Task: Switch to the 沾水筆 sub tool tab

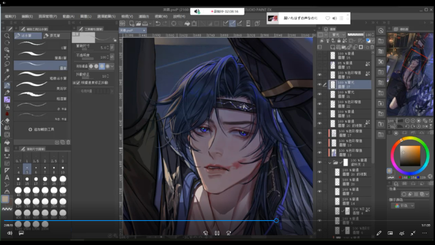Action: pyautogui.click(x=28, y=36)
